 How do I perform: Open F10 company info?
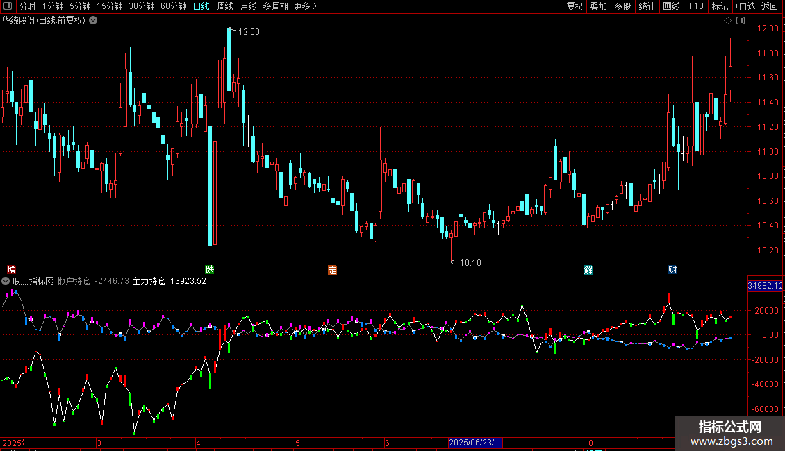pos(696,6)
